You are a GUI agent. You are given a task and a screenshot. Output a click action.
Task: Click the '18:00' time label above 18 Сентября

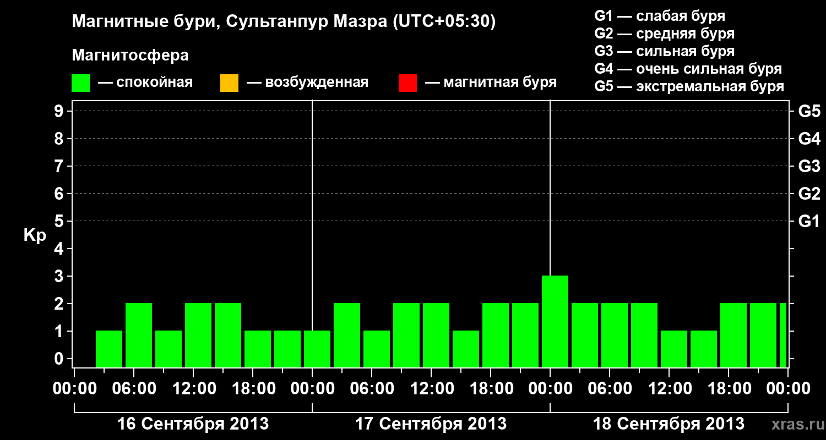tap(729, 389)
